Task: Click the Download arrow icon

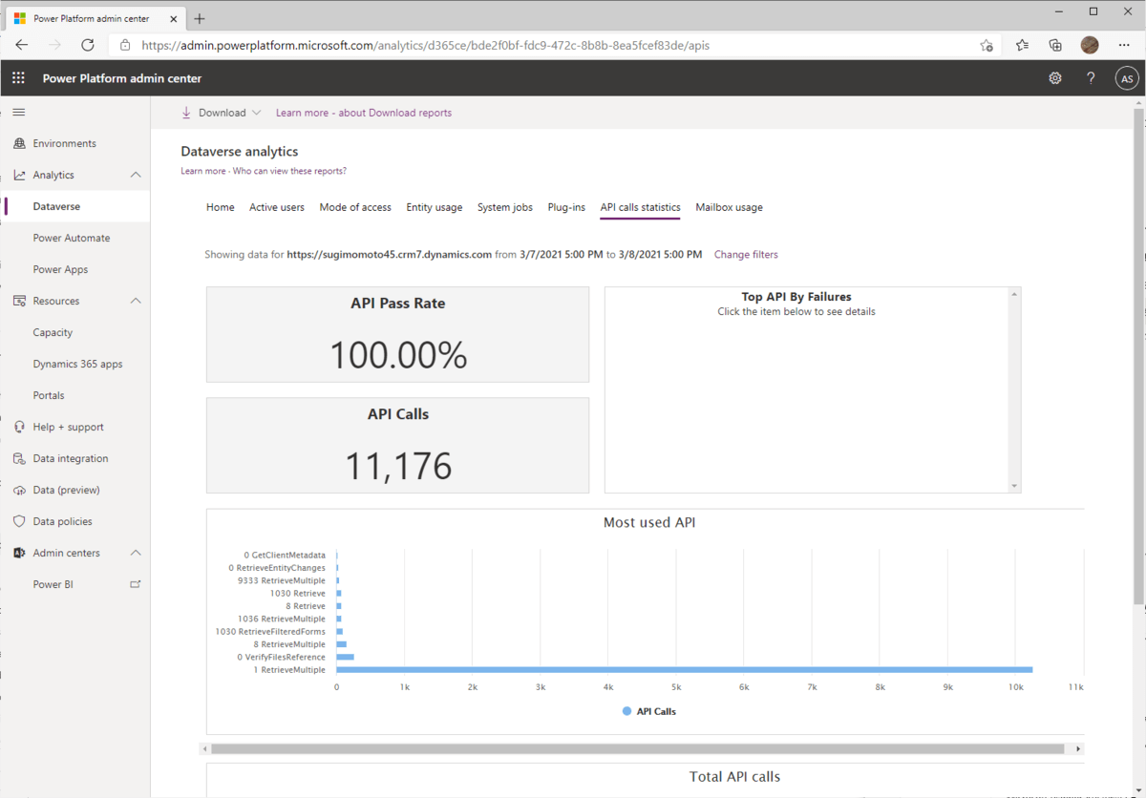Action: [185, 112]
